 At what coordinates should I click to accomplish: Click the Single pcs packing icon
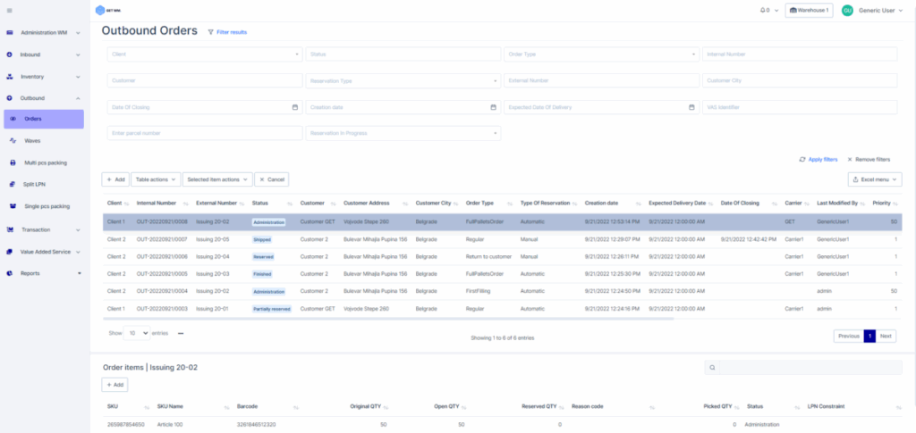pyautogui.click(x=13, y=206)
